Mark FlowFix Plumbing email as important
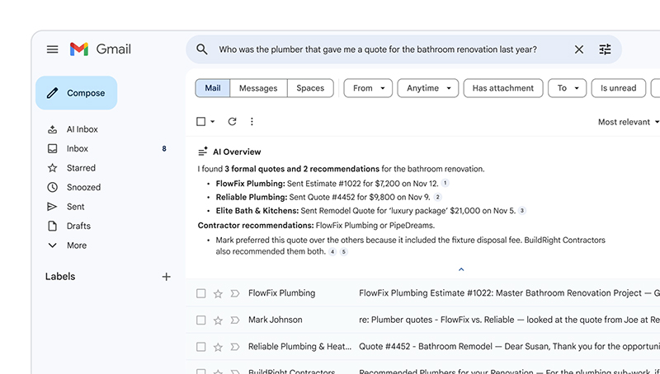The width and height of the screenshot is (660, 374). pyautogui.click(x=235, y=293)
